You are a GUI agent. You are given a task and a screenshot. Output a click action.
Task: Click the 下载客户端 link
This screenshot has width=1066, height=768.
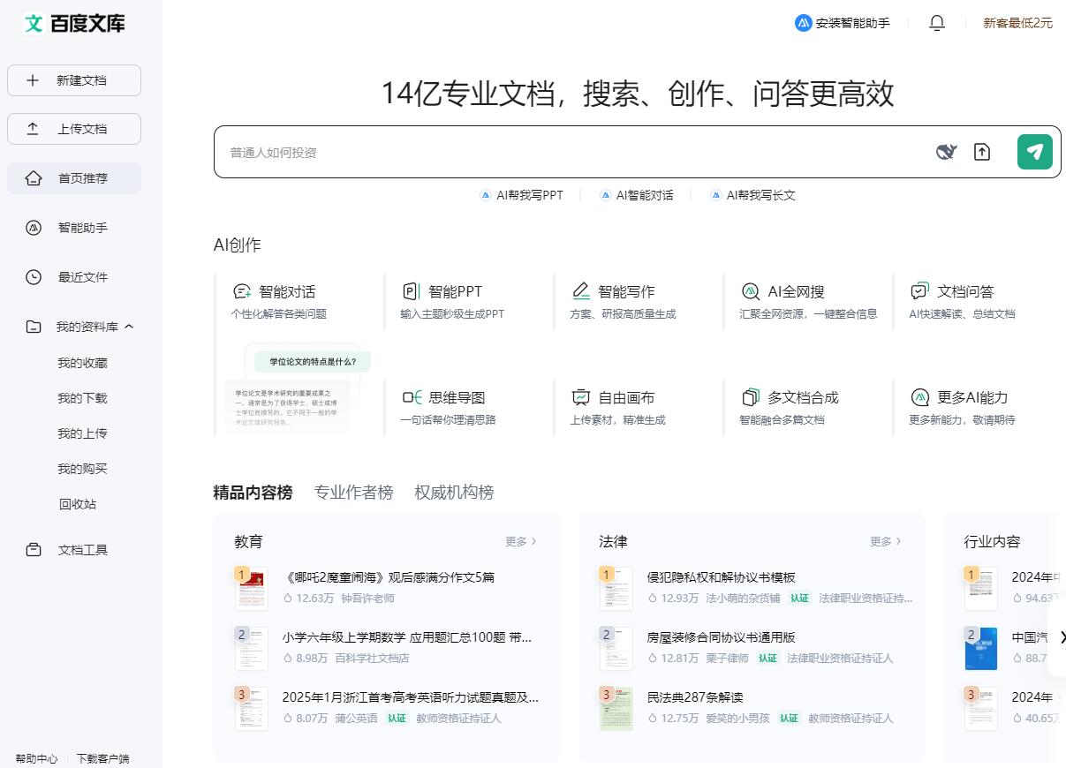tap(102, 758)
